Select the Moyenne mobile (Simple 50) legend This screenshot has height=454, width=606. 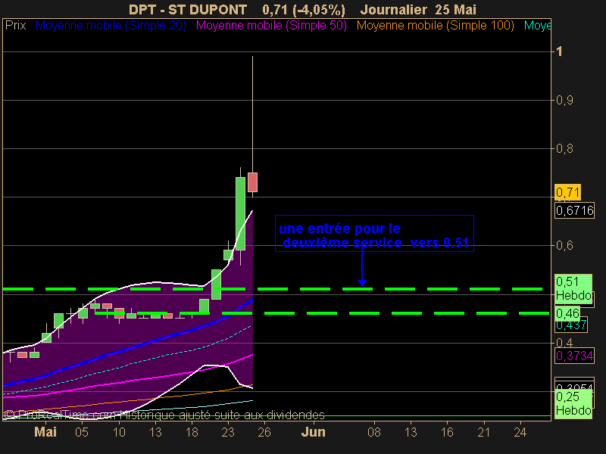tap(271, 26)
